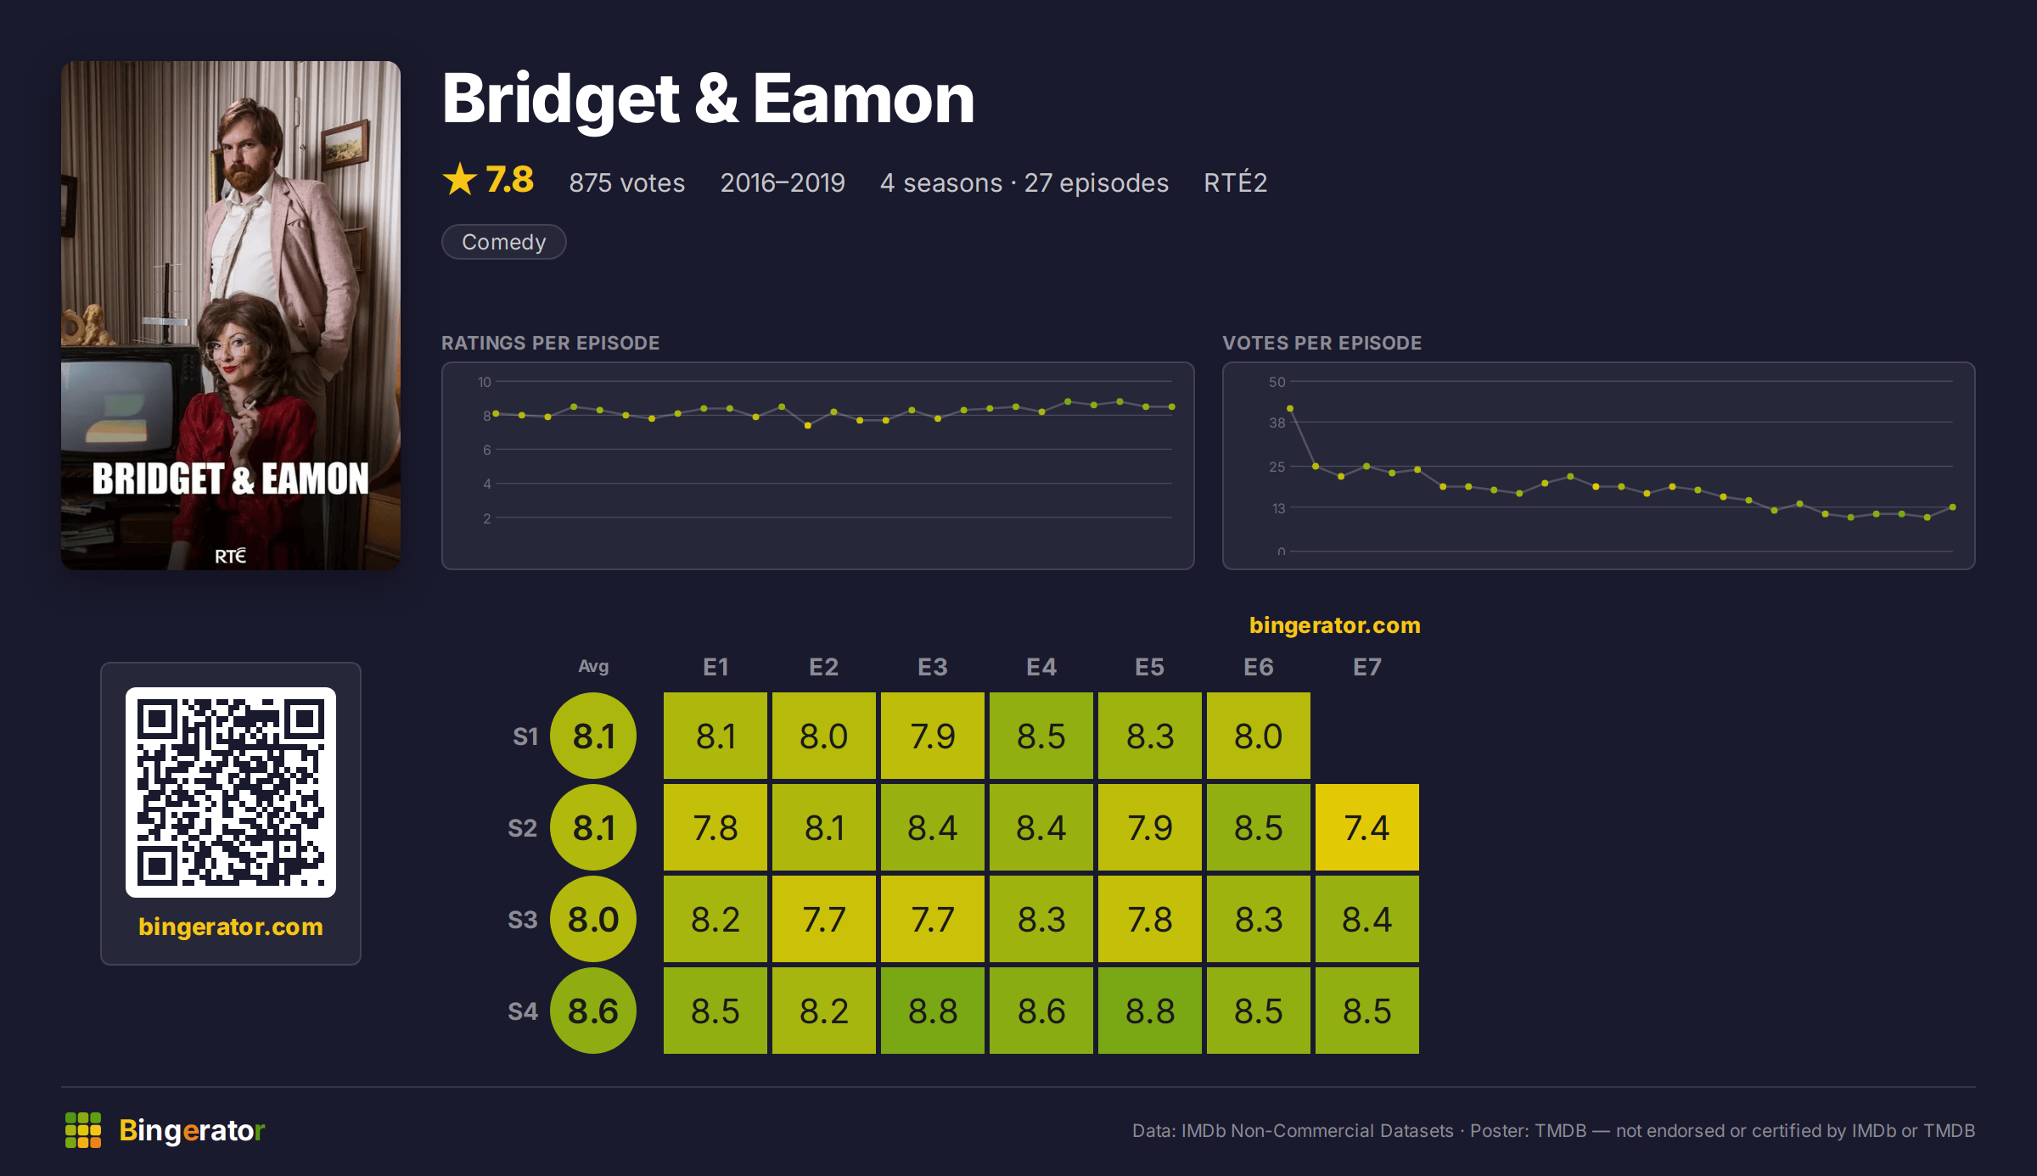Select the E1 column header
2037x1176 pixels.
(x=715, y=667)
